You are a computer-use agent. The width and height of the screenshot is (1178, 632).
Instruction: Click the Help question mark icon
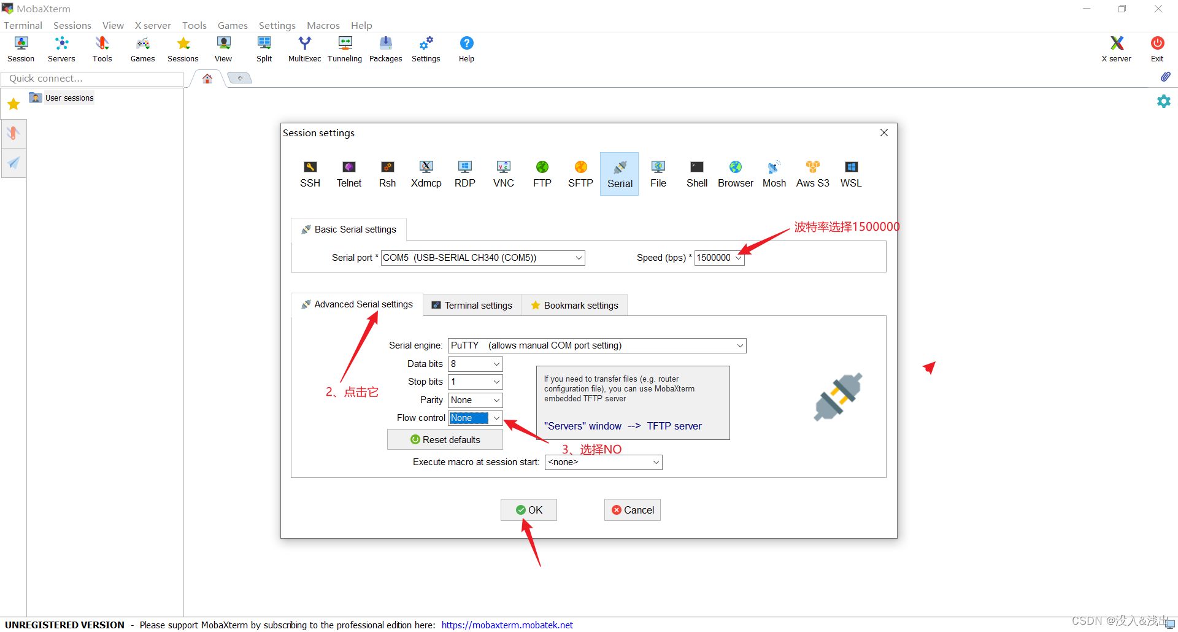click(x=466, y=49)
